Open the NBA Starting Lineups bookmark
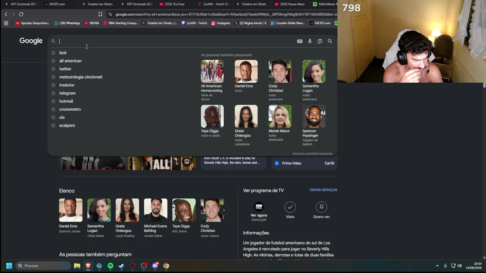This screenshot has height=273, width=486. [120, 23]
